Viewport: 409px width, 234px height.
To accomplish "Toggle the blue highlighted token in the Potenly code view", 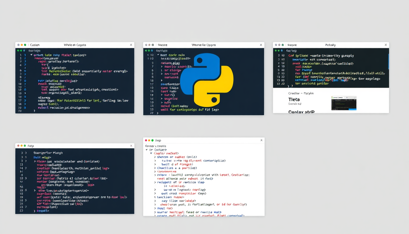I will tap(339, 80).
